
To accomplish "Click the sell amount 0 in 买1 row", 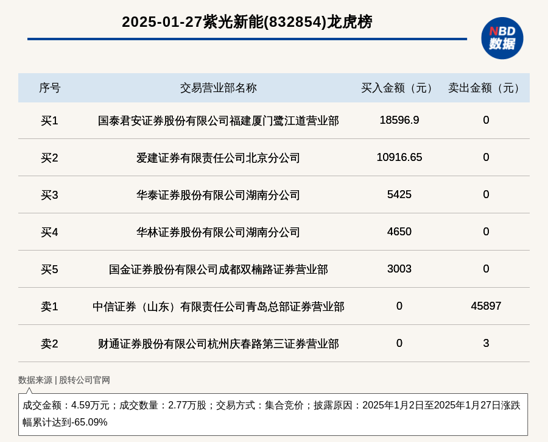I will [486, 120].
